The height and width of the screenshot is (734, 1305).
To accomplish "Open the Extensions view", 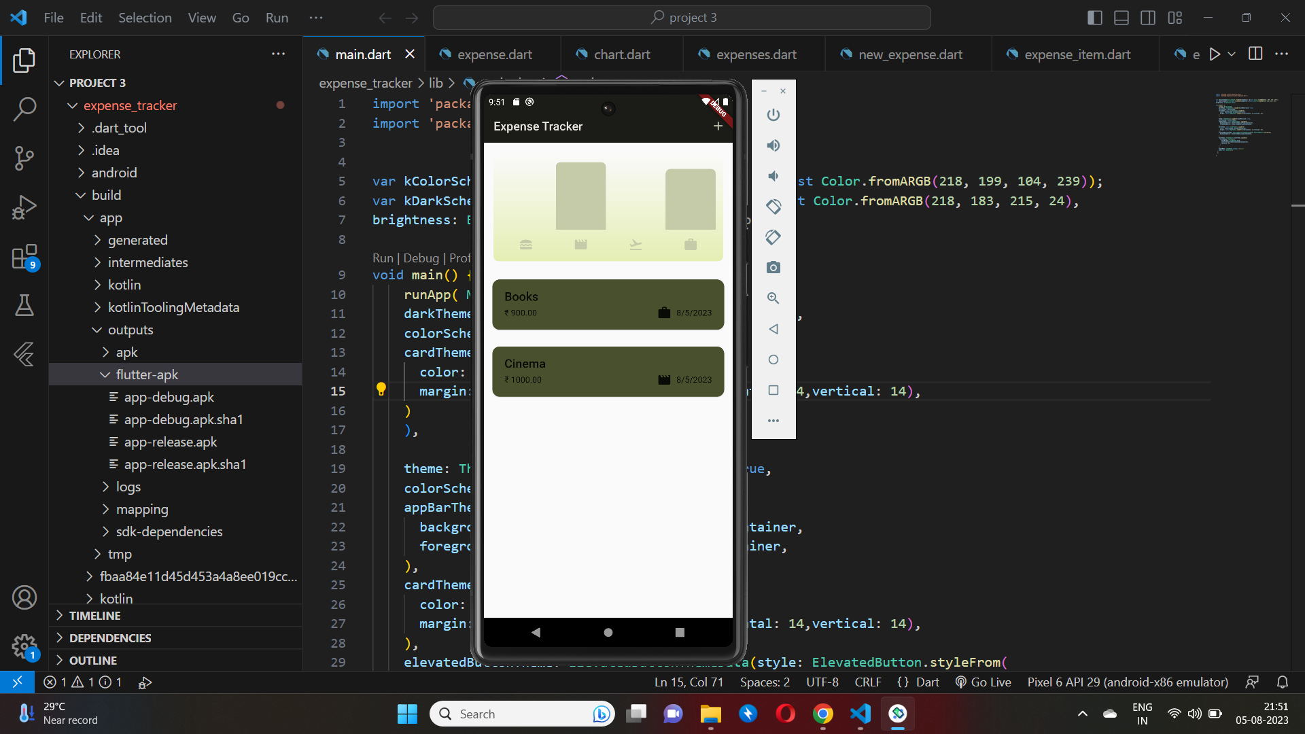I will (24, 257).
